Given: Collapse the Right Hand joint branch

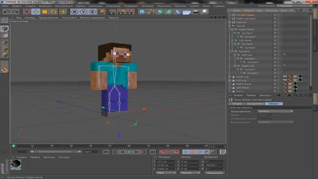Looking at the screenshot, I should 232,29.
